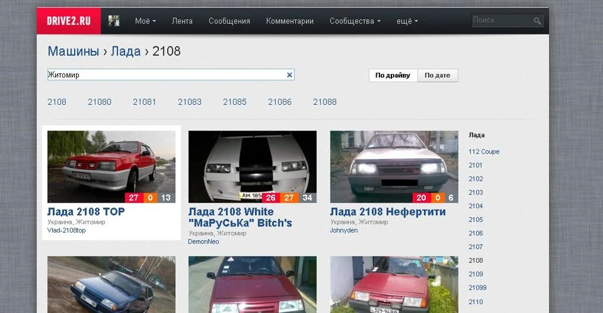Expand the ещё dropdown menu
Image resolution: width=603 pixels, height=313 pixels.
click(x=407, y=21)
